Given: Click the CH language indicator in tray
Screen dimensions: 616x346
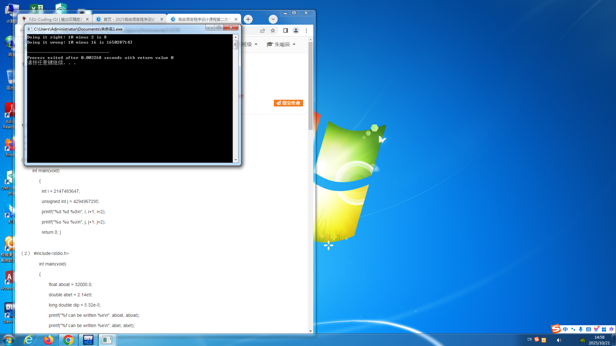Looking at the screenshot, I should coord(530,340).
